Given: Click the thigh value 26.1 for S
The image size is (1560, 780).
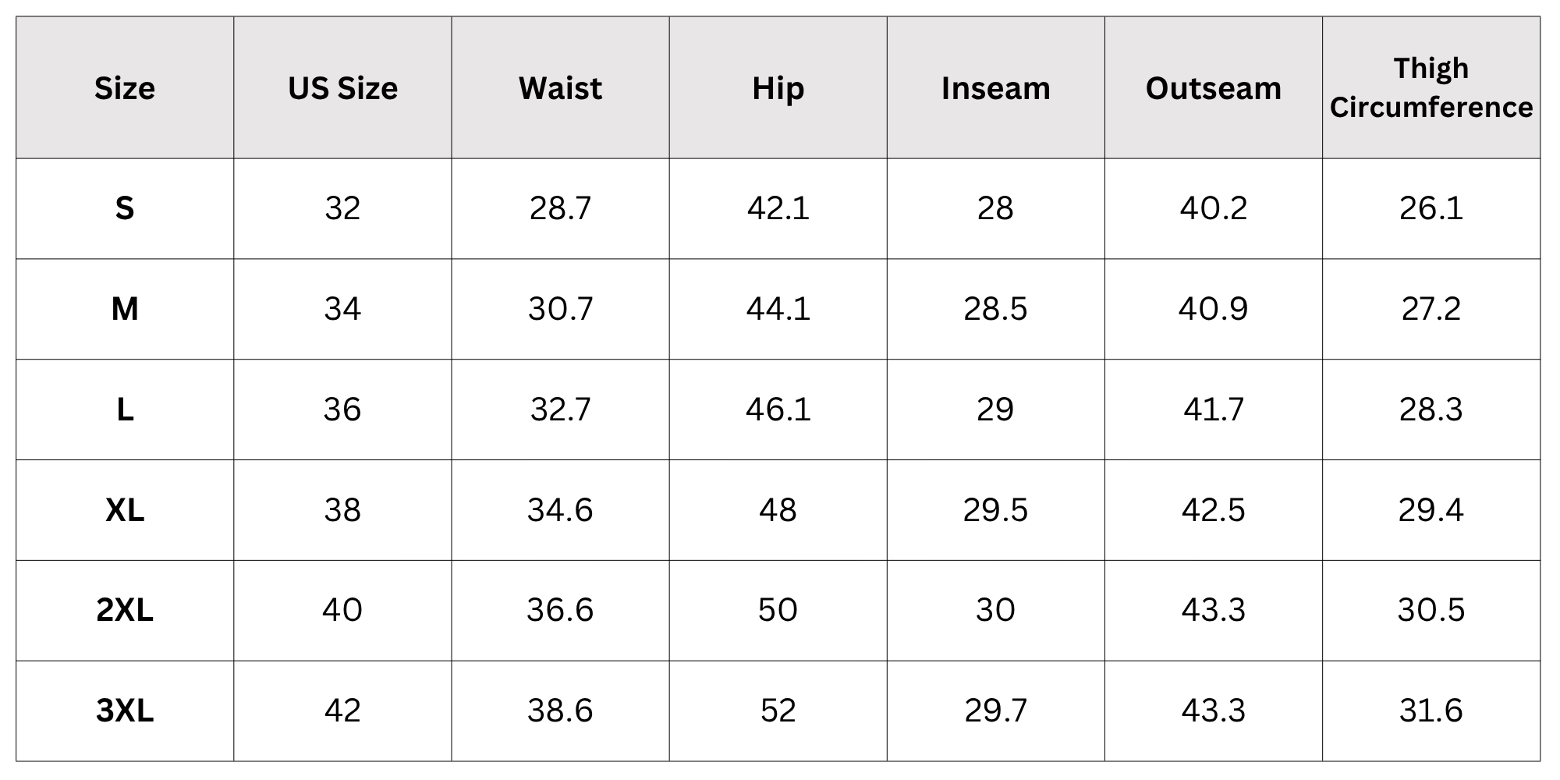Looking at the screenshot, I should (1431, 208).
